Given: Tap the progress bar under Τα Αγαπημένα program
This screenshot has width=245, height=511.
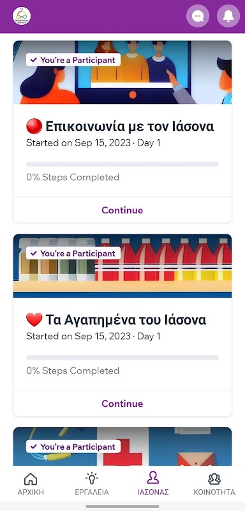Looking at the screenshot, I should click(122, 358).
